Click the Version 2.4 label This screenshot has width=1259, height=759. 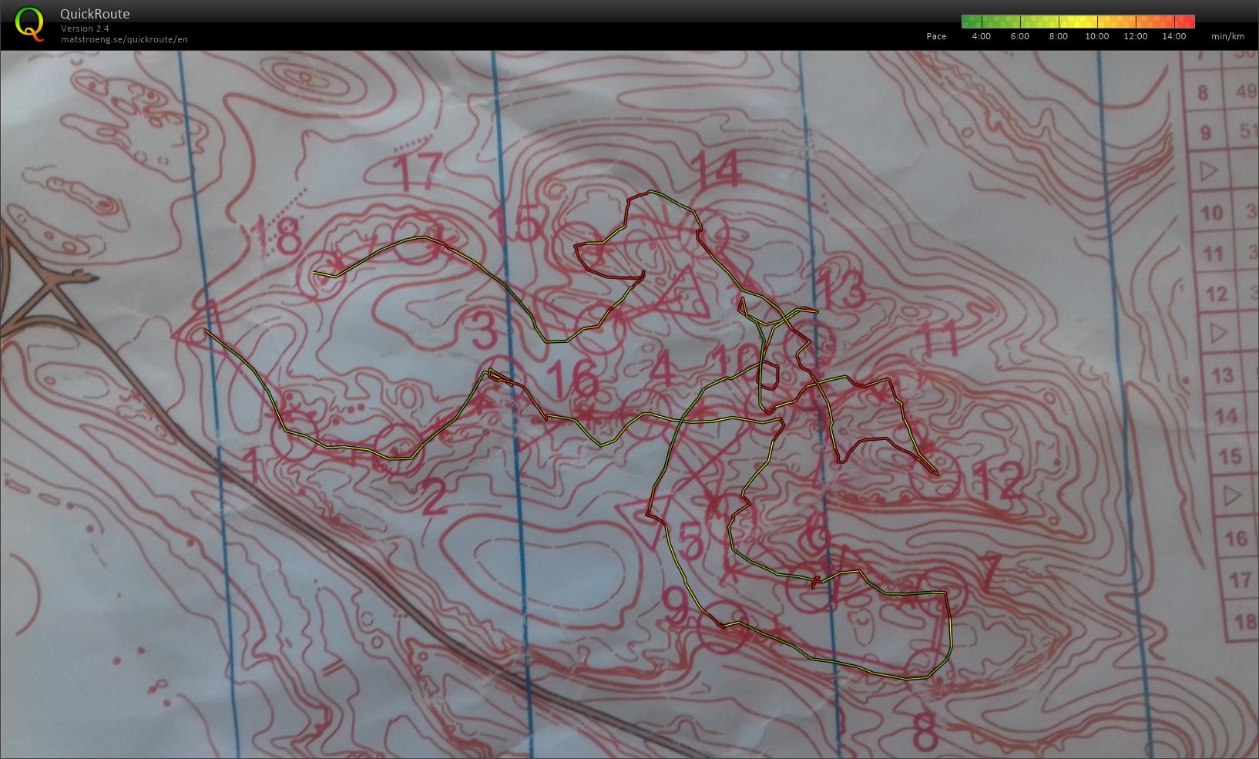tap(85, 29)
